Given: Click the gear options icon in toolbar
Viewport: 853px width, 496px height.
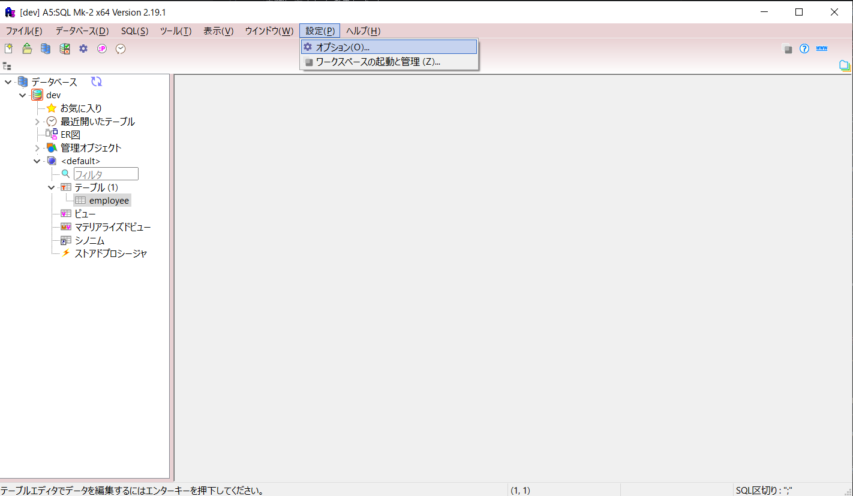Looking at the screenshot, I should (83, 49).
